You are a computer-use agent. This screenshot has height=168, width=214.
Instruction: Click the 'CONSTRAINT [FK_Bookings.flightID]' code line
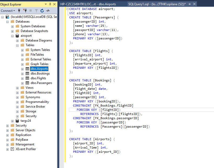(103, 106)
